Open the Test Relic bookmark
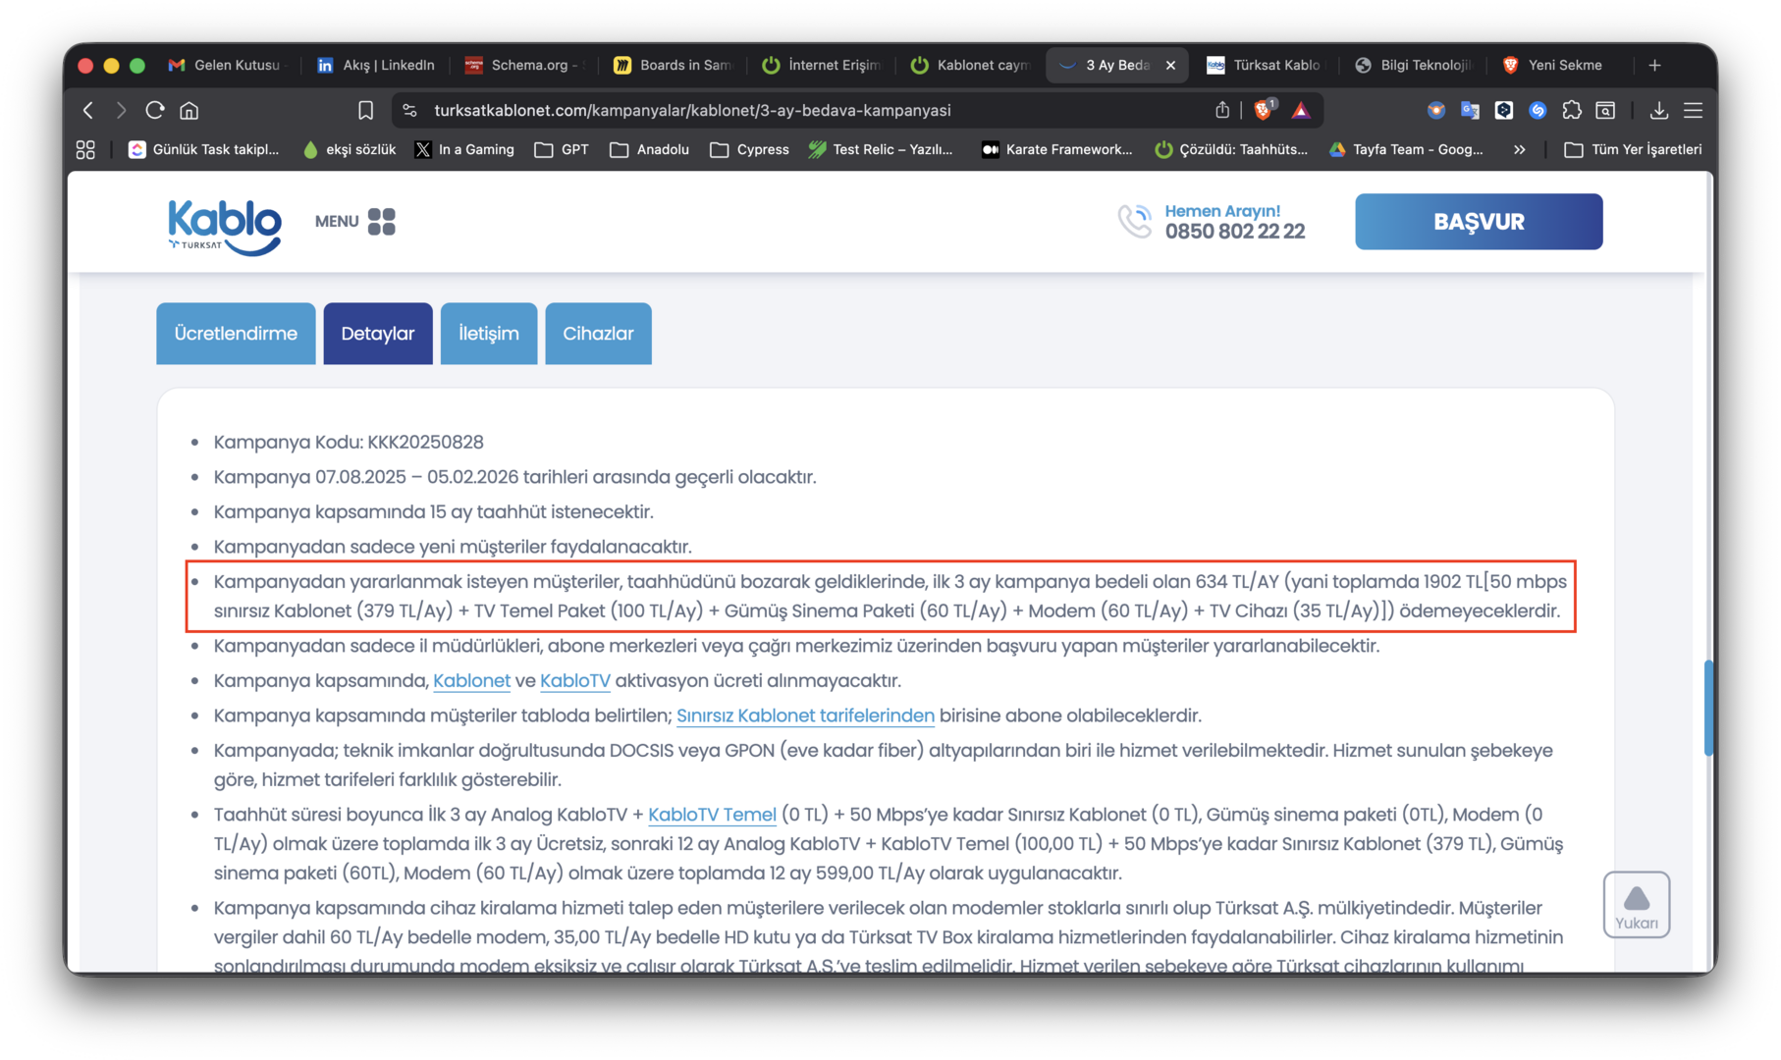 click(882, 149)
